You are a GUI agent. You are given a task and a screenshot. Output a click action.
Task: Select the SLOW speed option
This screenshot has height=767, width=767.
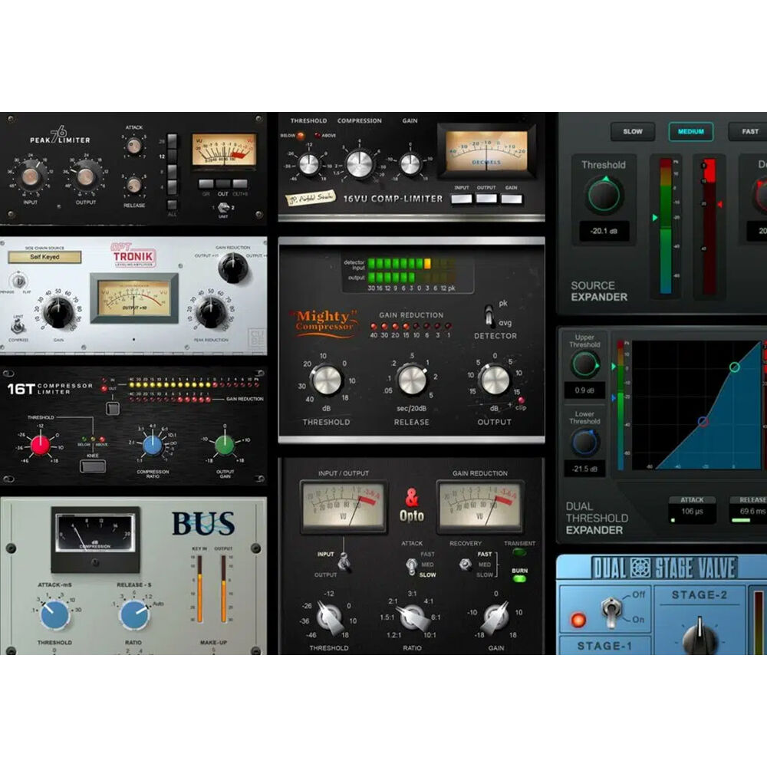click(633, 131)
